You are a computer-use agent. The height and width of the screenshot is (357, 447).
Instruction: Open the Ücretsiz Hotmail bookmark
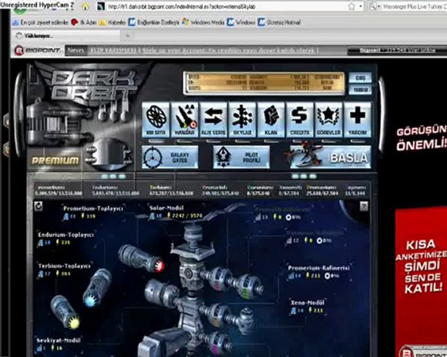click(x=279, y=22)
